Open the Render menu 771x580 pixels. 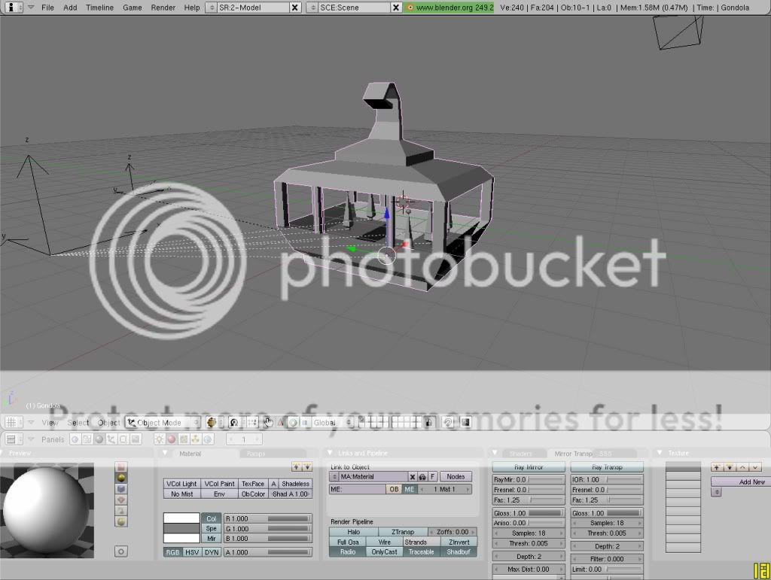click(x=163, y=8)
